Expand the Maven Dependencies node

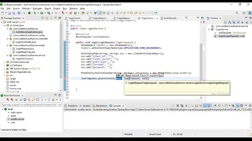pos(4,72)
